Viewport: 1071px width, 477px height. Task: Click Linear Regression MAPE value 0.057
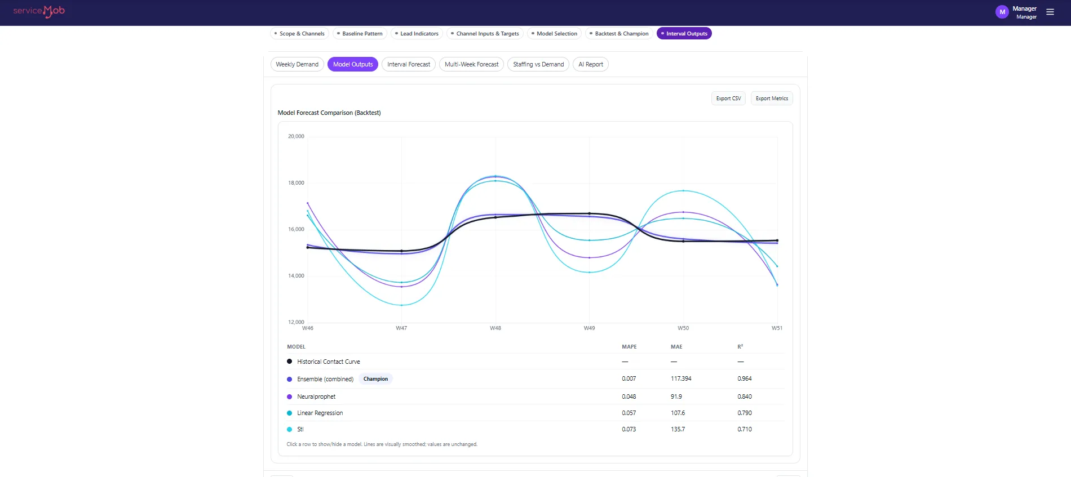629,413
